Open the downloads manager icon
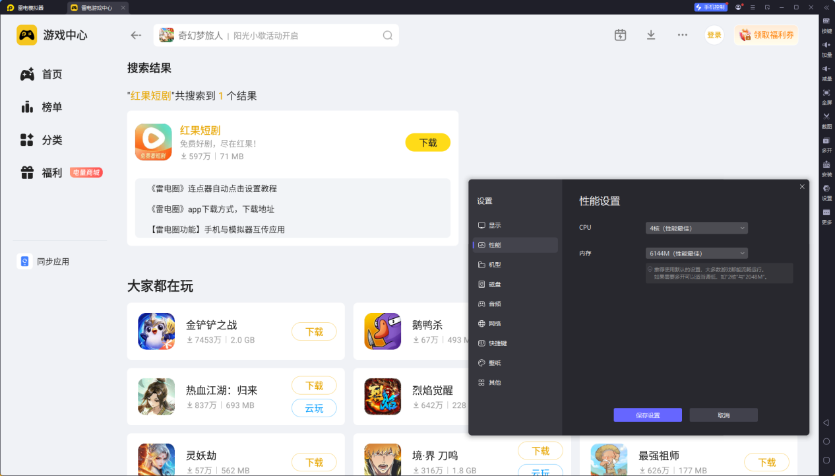835x476 pixels. [x=651, y=35]
